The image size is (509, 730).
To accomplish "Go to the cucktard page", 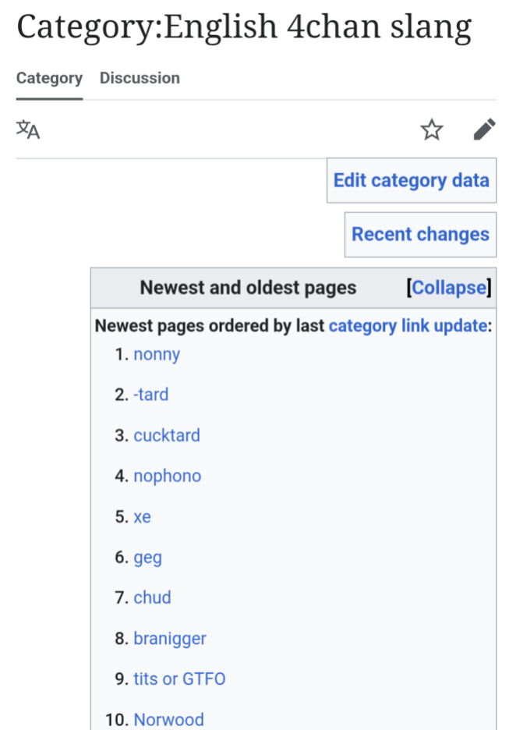I will 166,435.
